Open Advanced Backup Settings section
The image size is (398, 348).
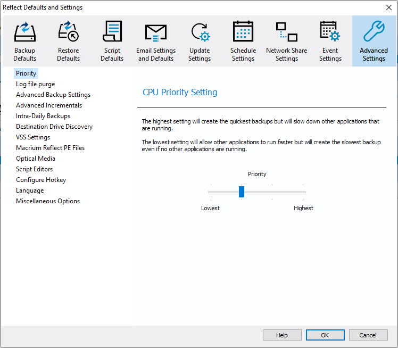53,95
